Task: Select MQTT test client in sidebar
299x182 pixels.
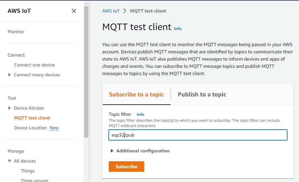Action: 32,118
